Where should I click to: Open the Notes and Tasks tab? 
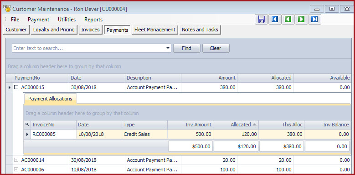click(200, 30)
